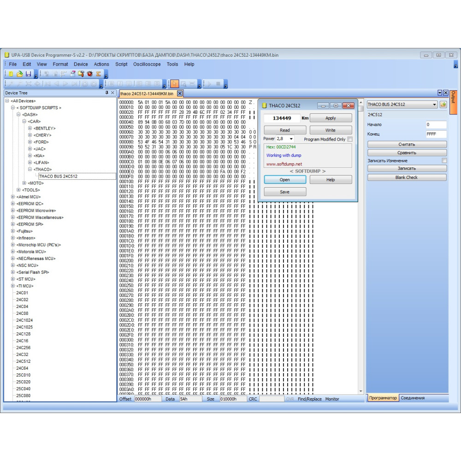461x461 pixels.
Task: Close the thaco 24C512-134449KM.bin tab
Action: tap(180, 94)
